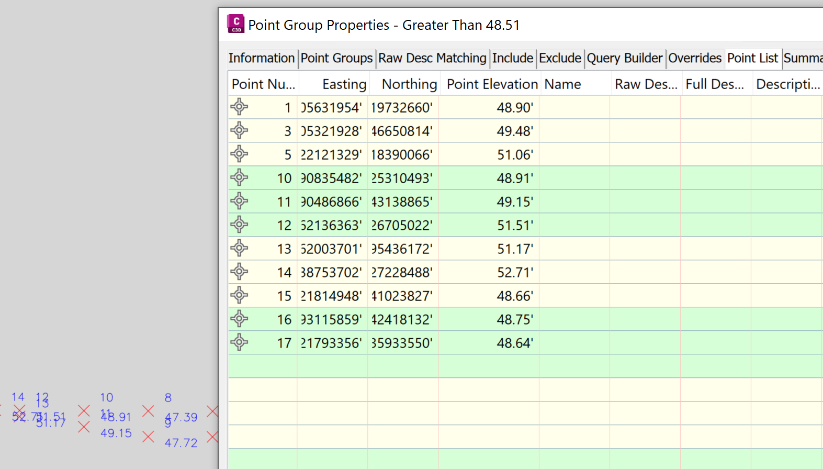823x469 pixels.
Task: Click the point icon for point number 13
Action: (239, 248)
